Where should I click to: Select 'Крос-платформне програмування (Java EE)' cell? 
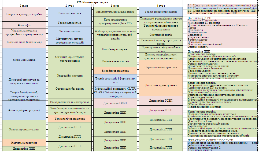tap(115, 22)
